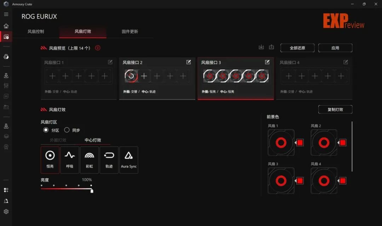Viewport: 382px width, 226px height.
Task: Select the Aura Sync lighting effect
Action: pyautogui.click(x=129, y=160)
